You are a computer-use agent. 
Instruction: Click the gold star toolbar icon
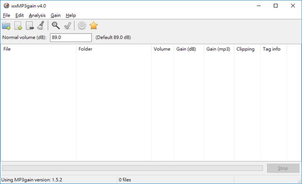(x=94, y=25)
